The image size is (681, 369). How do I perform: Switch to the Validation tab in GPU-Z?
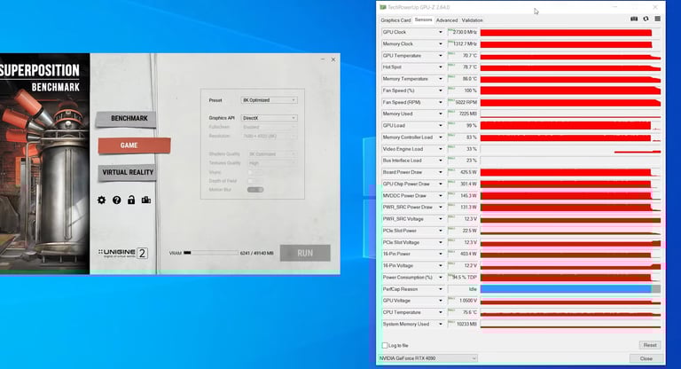(x=472, y=20)
